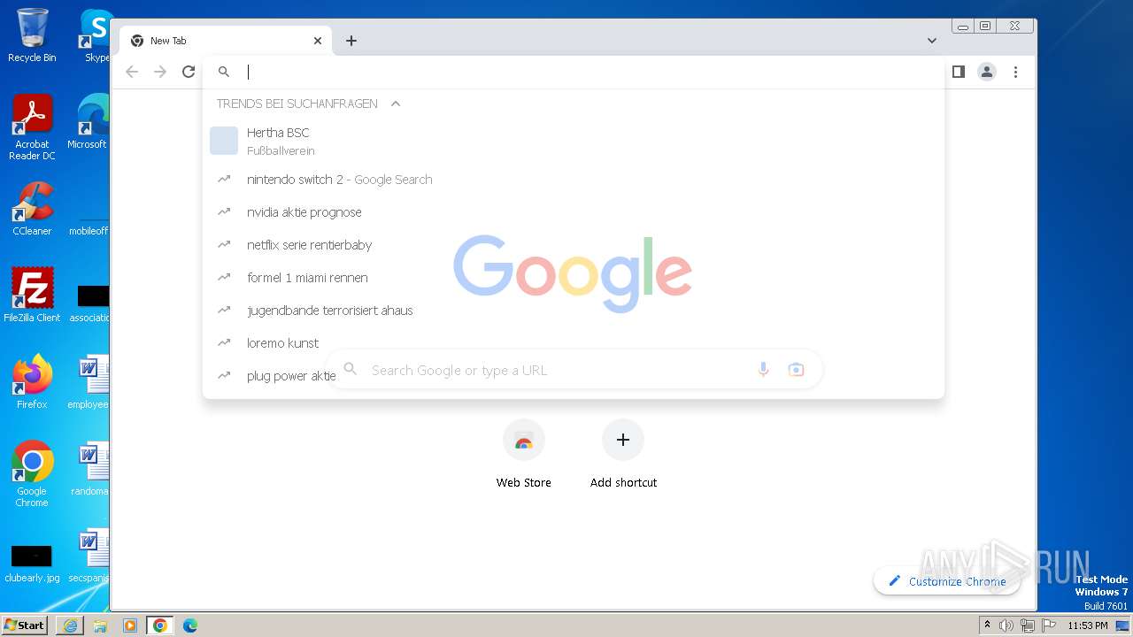The width and height of the screenshot is (1133, 637).
Task: Open the side panel icon in Chrome toolbar
Action: pyautogui.click(x=958, y=72)
